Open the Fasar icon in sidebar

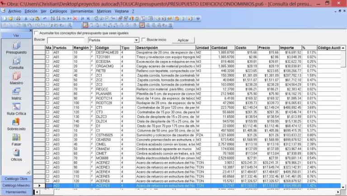pos(16,137)
